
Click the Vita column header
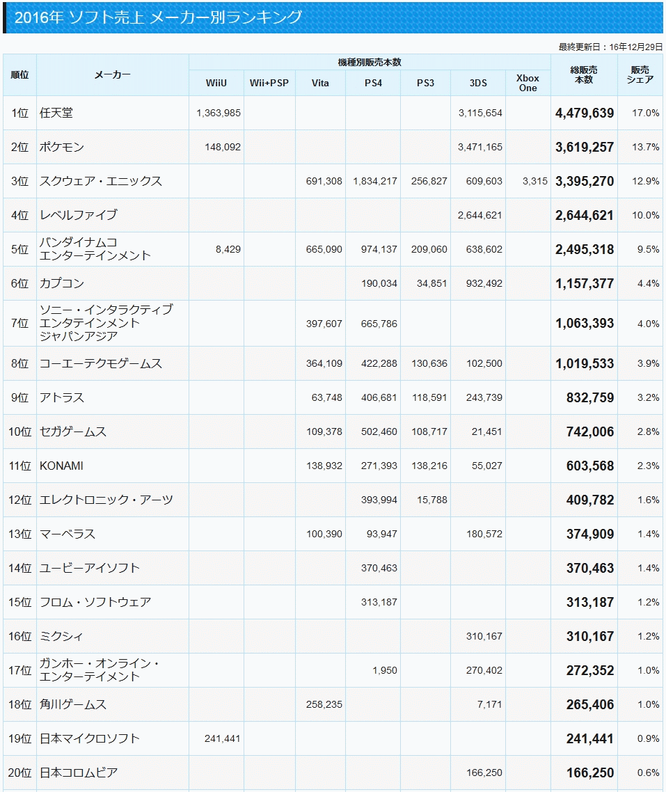point(320,83)
